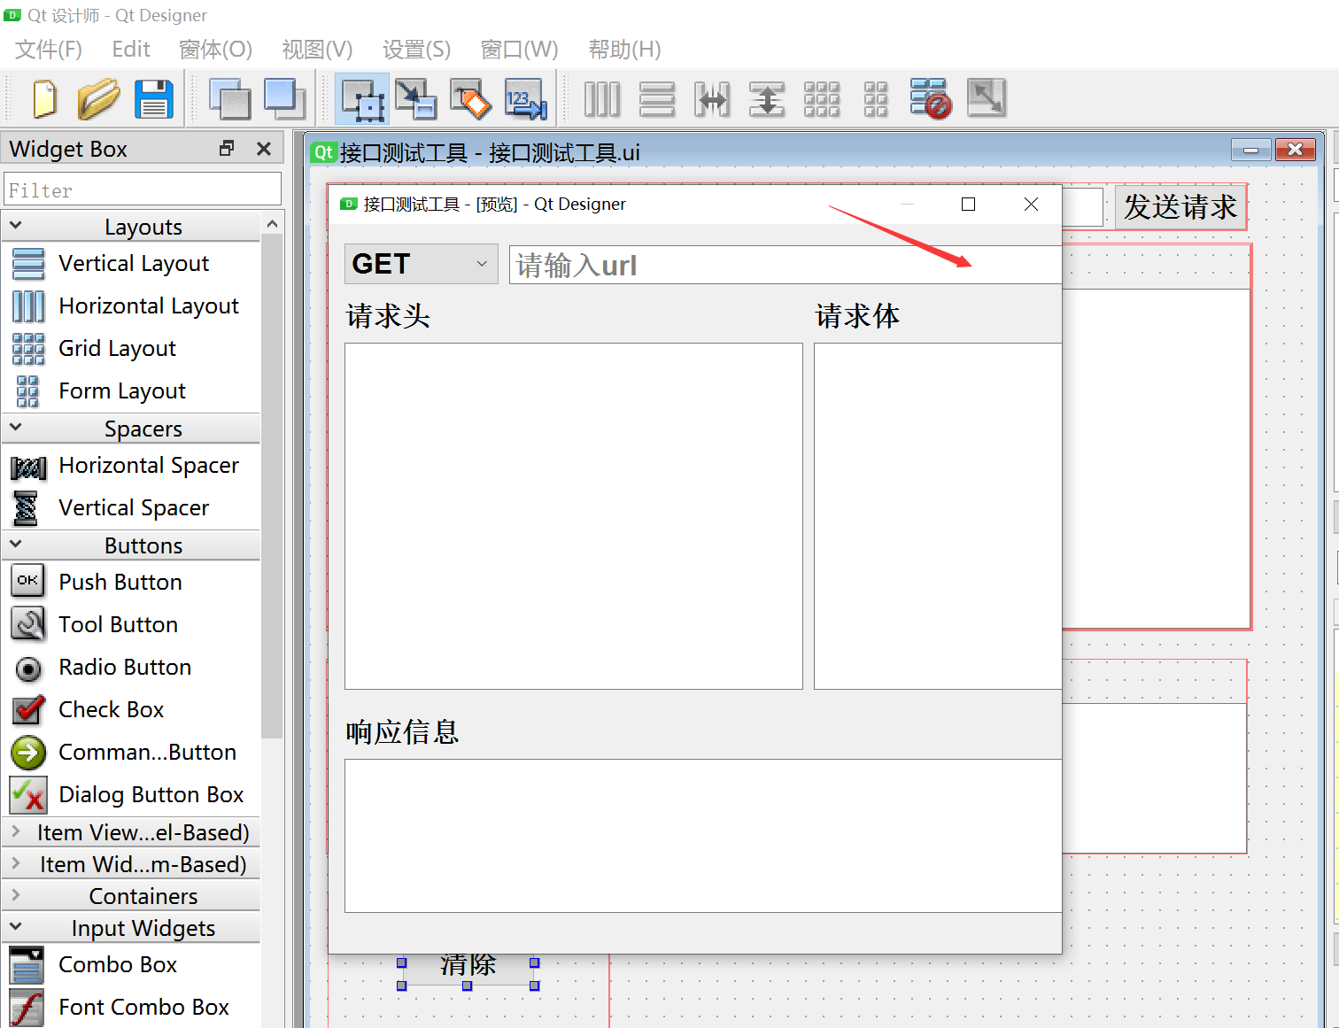
Task: Click the Open Form folder icon
Action: pos(98,98)
